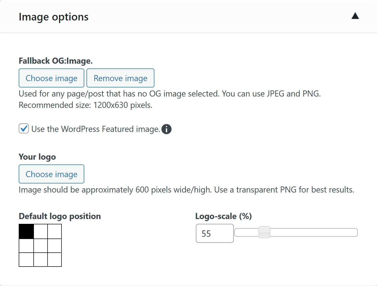Click the Use the WordPress Featured image label
Image resolution: width=377 pixels, height=286 pixels.
[96, 129]
